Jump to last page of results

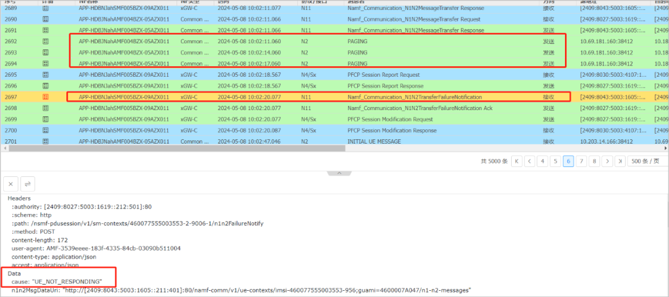point(620,161)
